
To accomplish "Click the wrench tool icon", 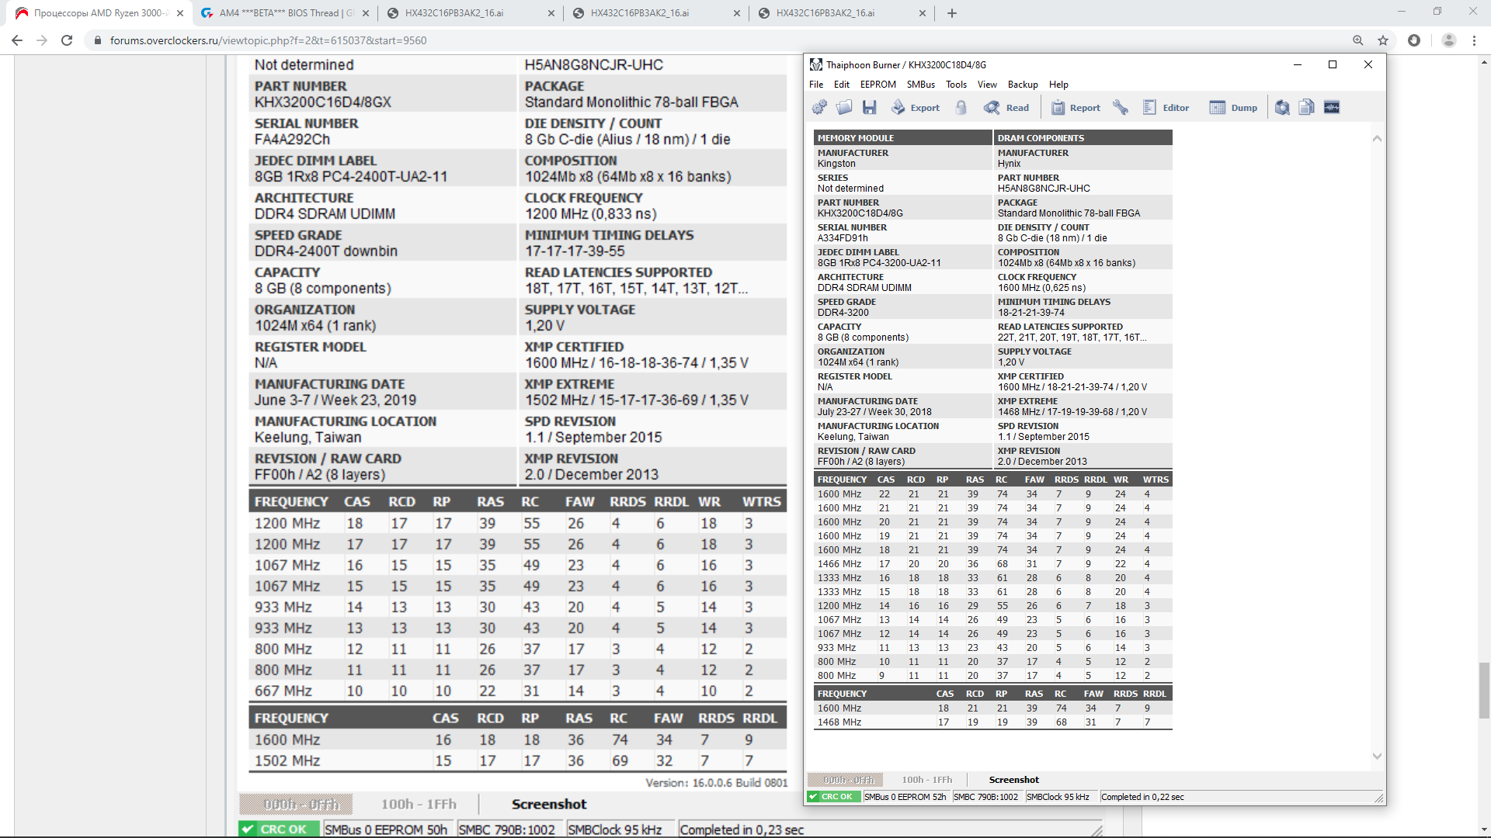I will 1120,108.
